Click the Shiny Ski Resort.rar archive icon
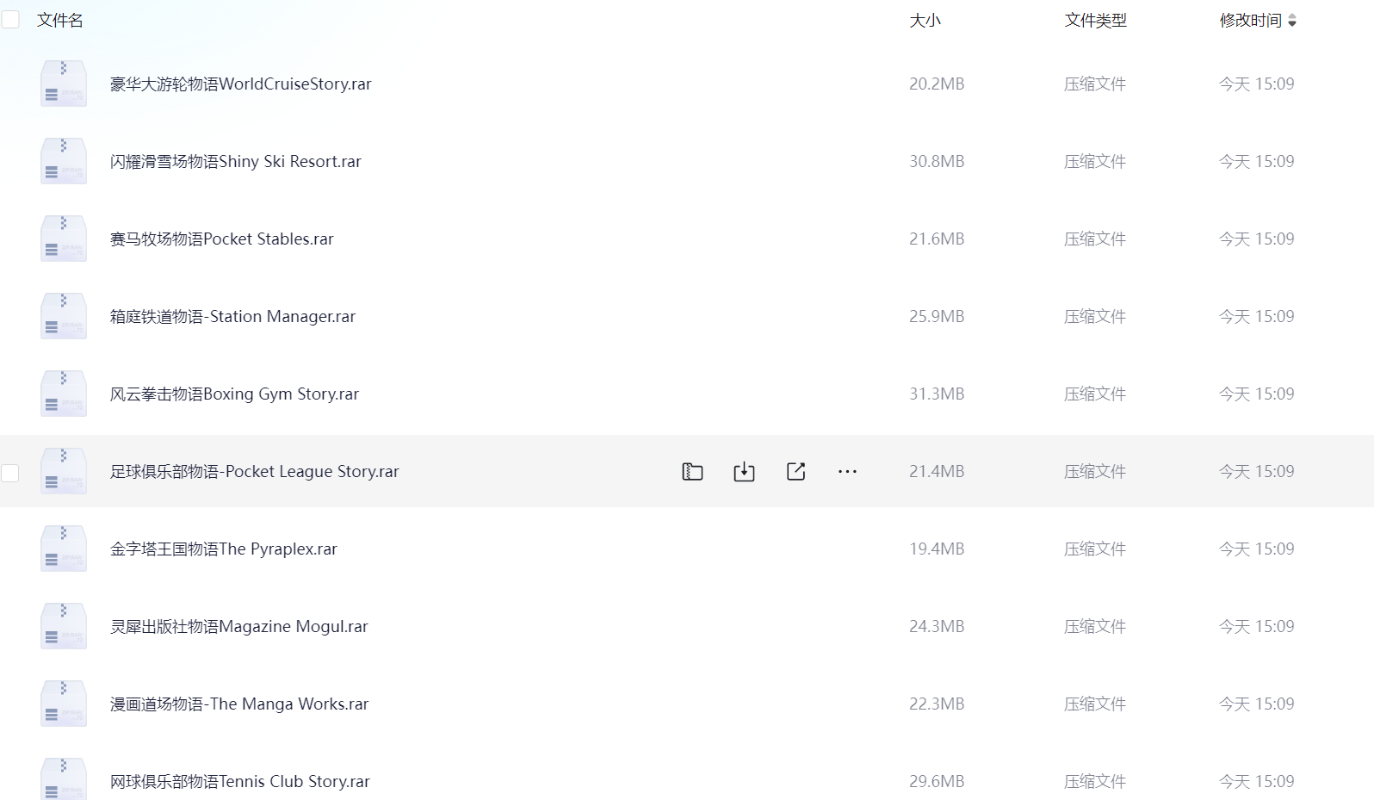This screenshot has width=1374, height=800. click(64, 161)
